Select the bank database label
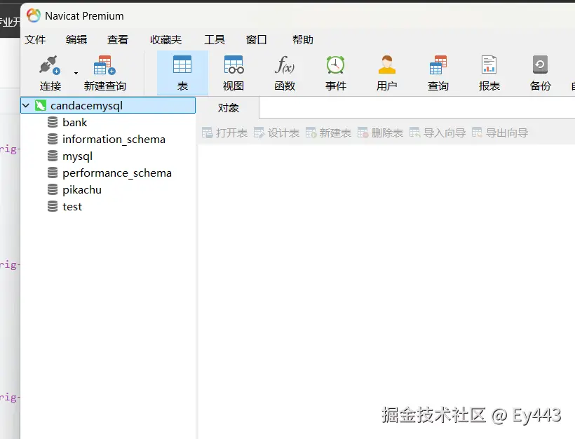The image size is (575, 439). (75, 122)
